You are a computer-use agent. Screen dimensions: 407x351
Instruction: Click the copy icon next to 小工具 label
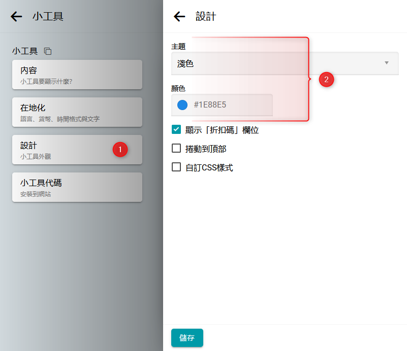click(48, 51)
